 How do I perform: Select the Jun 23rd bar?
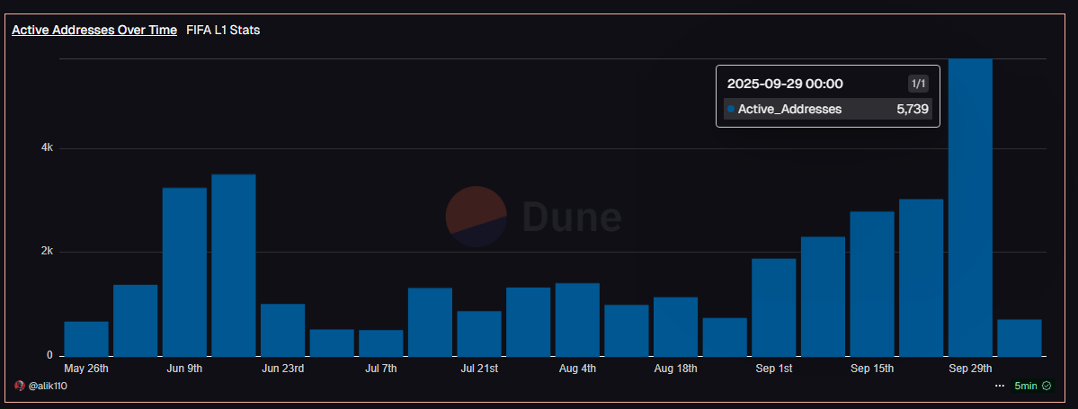[x=282, y=330]
